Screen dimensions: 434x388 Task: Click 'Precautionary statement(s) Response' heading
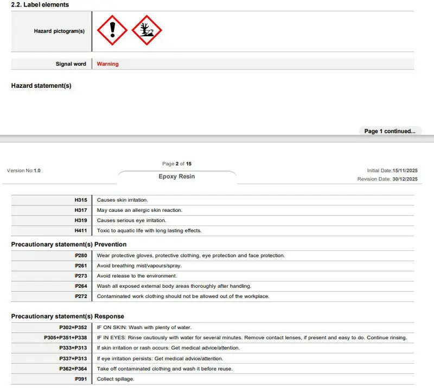67,316
